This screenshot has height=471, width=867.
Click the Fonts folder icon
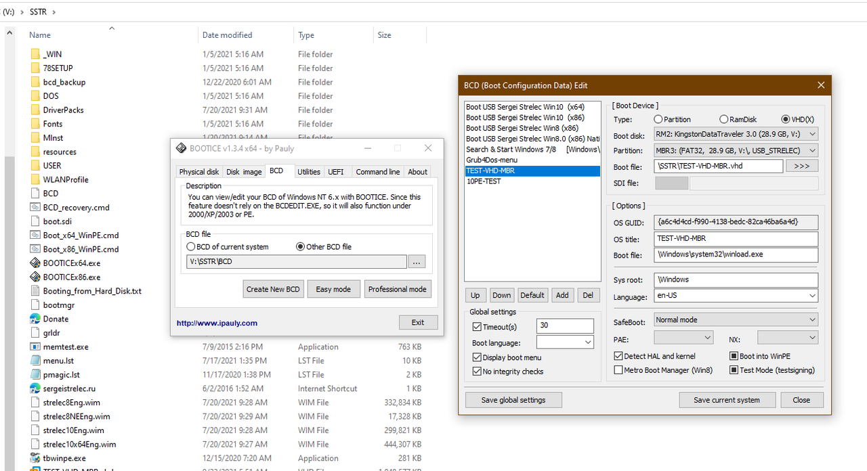(35, 124)
